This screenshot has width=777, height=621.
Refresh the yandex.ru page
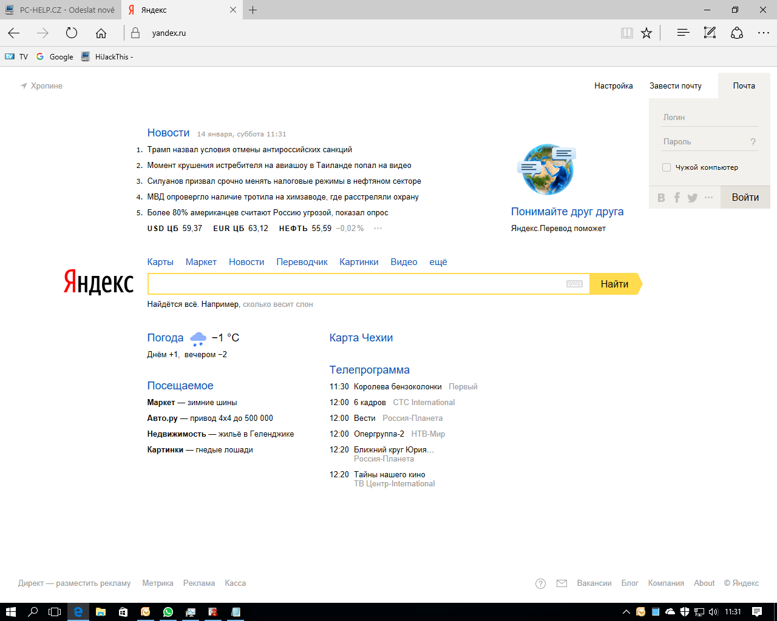click(72, 33)
